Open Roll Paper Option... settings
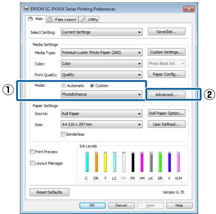This screenshot has height=214, width=216. pos(166,113)
